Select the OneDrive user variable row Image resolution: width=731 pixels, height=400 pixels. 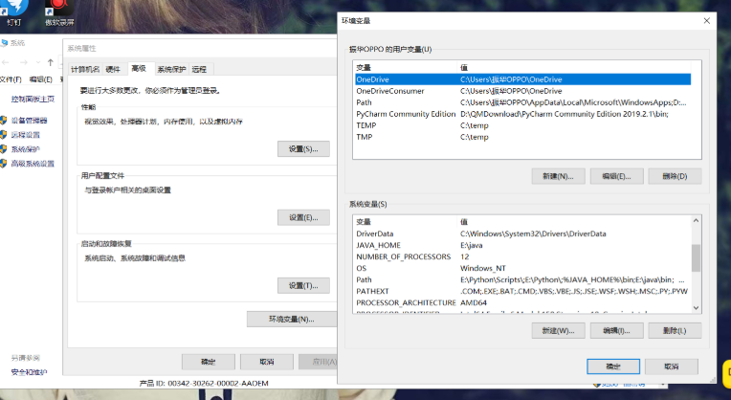click(x=522, y=79)
